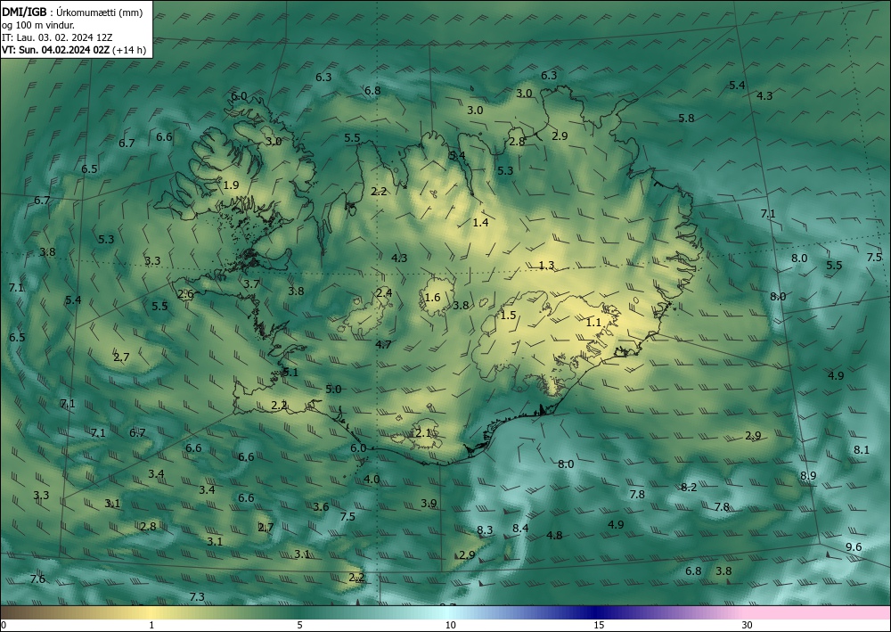Click the 5.0 value in southwest Iceland
Viewport: 891px width, 632px height.
pos(333,389)
